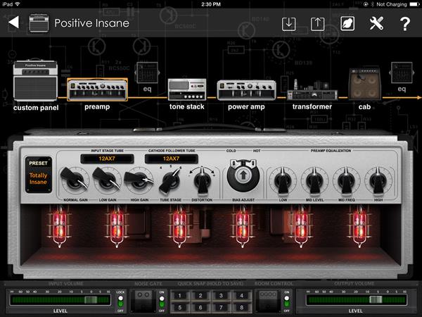Click the Distortion knob
Image resolution: width=422 pixels, height=317 pixels.
click(202, 180)
